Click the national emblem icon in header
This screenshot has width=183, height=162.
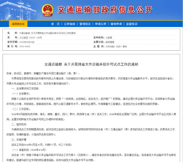(x=48, y=10)
